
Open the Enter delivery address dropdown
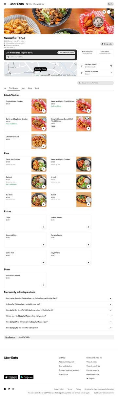(x=36, y=4)
